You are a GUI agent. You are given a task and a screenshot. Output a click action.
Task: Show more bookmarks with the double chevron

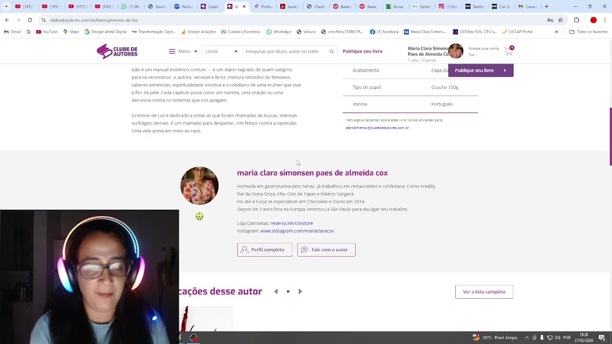556,32
